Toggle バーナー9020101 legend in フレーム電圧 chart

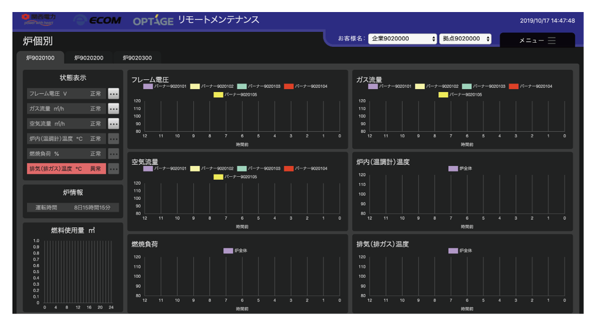[165, 87]
